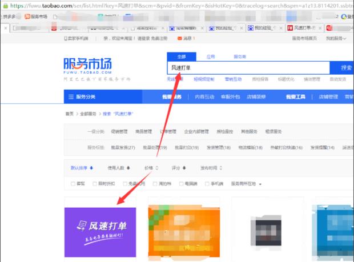Open the purple 风速打单 service thumbnail
The height and width of the screenshot is (262, 354).
click(100, 232)
